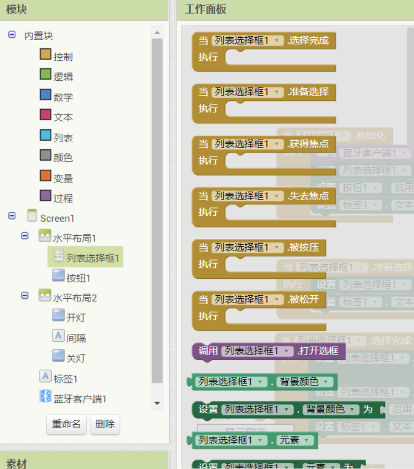Select 列表选择框1 in the component tree
Image resolution: width=414 pixels, height=469 pixels.
point(92,257)
